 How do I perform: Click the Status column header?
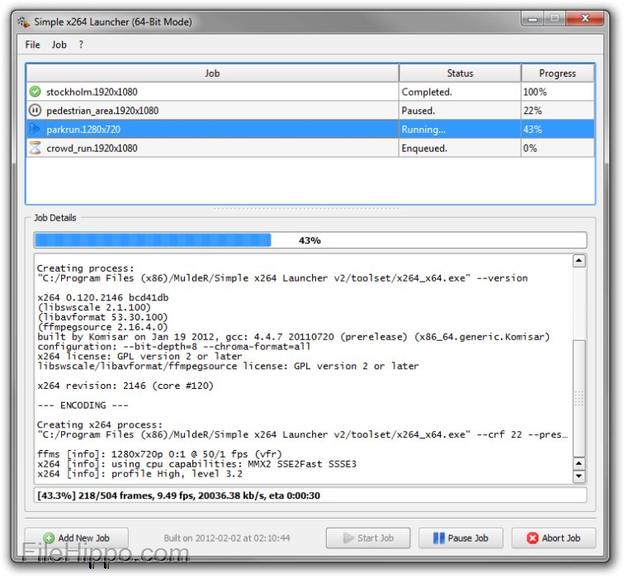coord(460,73)
